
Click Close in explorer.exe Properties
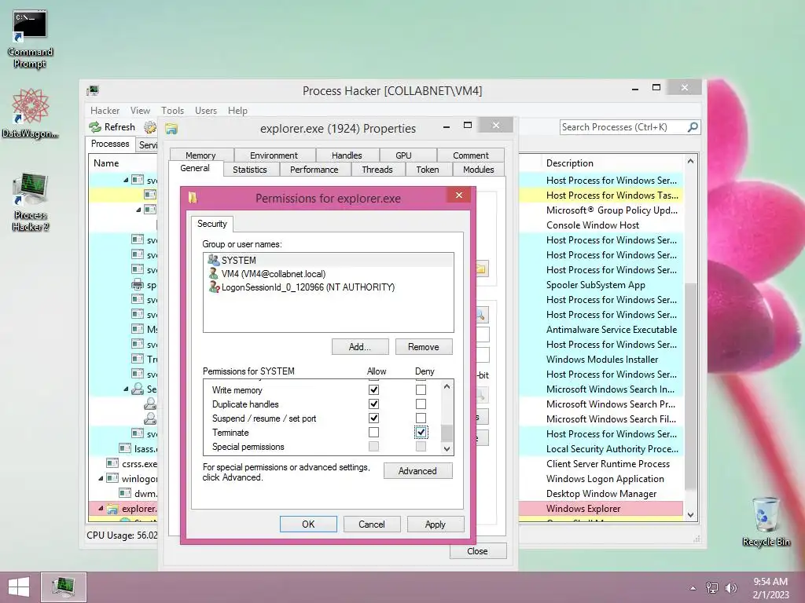tap(477, 550)
